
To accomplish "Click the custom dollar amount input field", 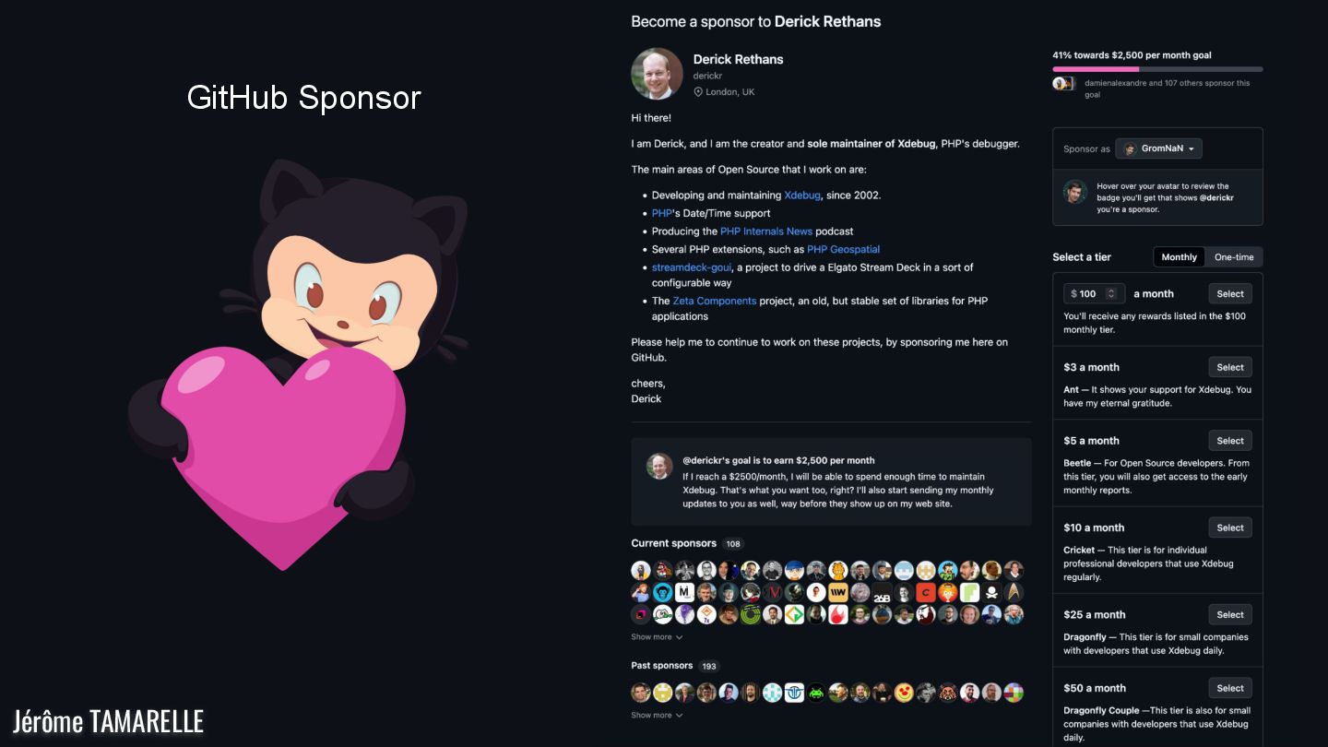I will [x=1094, y=294].
